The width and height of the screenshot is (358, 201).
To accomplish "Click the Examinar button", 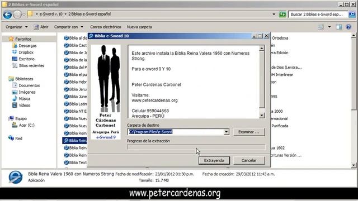I will coord(249,132).
